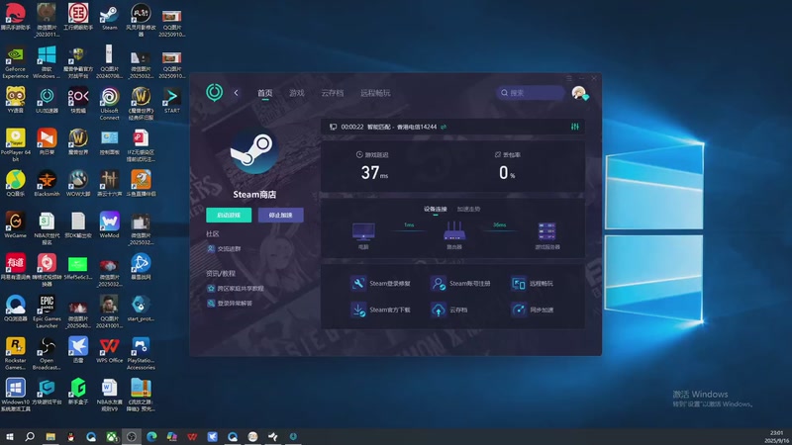Open the 登录异常解答 login help link
The width and height of the screenshot is (792, 445).
click(x=230, y=304)
